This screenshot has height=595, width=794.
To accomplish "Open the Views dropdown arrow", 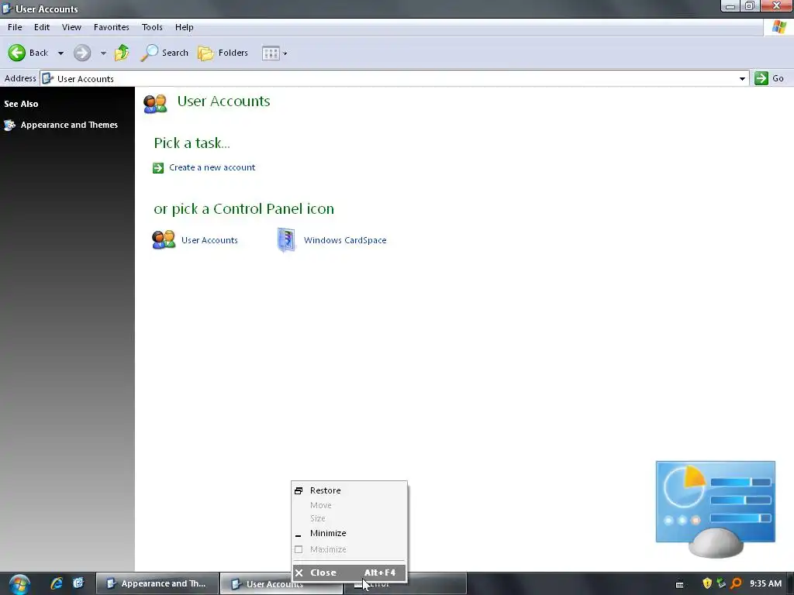I will (285, 53).
